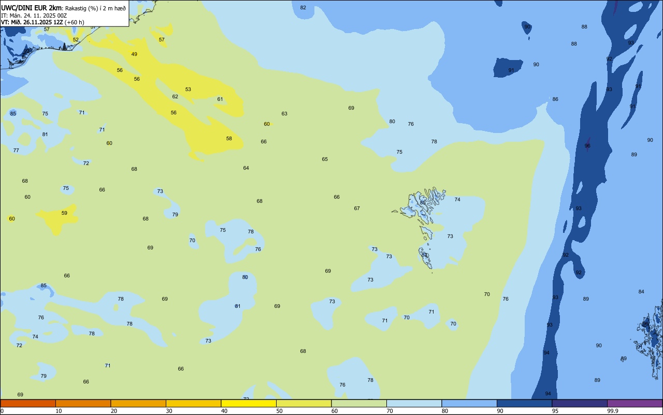
Task: Click the humidity value 49 on the map
Action: pos(134,54)
